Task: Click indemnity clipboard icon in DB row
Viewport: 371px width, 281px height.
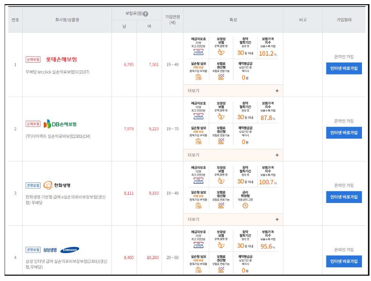Action: click(199, 141)
